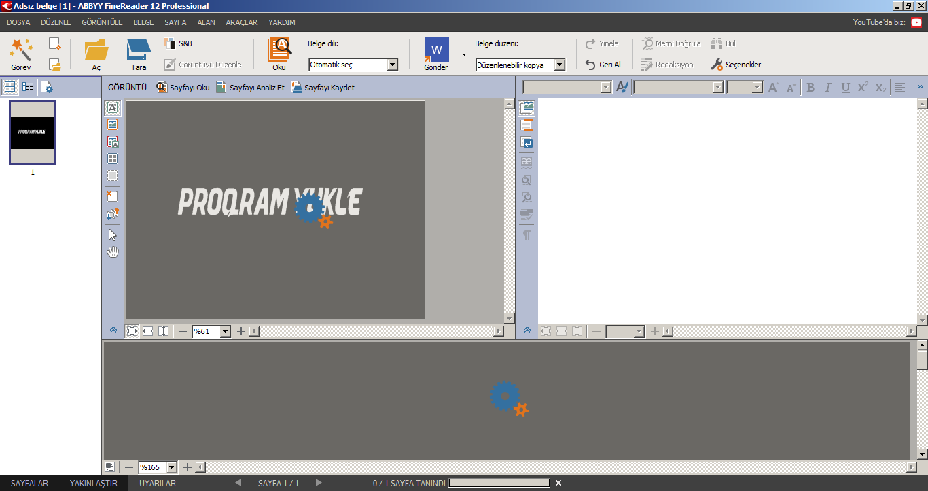This screenshot has height=491, width=928.
Task: Click zoom pane vertical scrollbar thumb
Action: 922,360
